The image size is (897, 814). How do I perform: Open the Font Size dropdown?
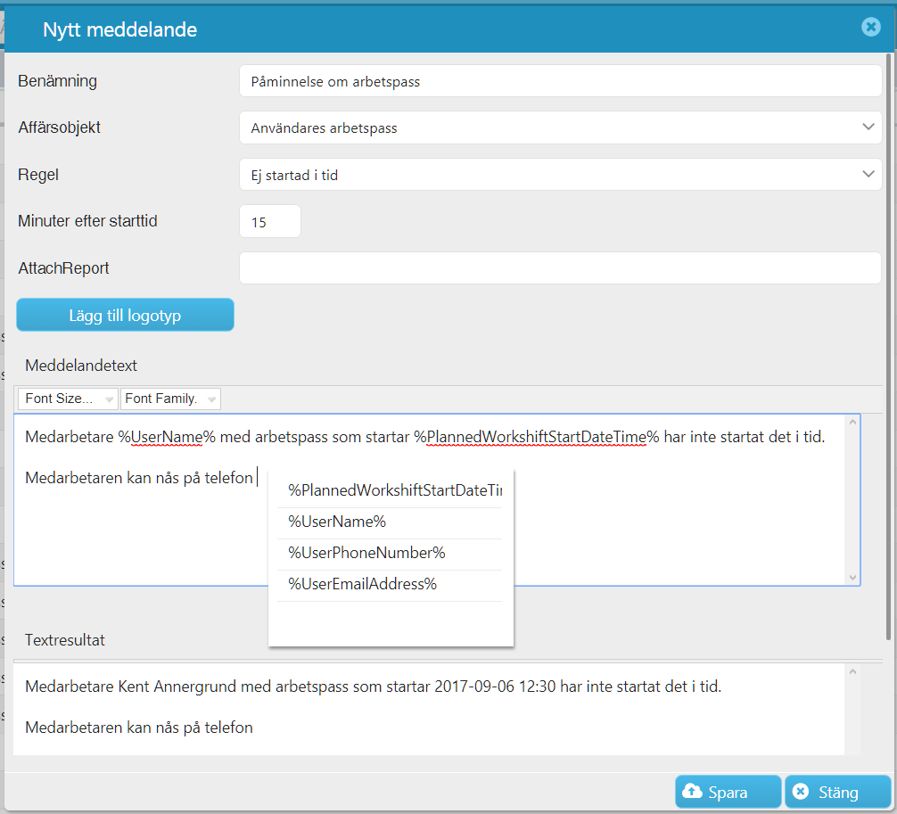tap(68, 399)
